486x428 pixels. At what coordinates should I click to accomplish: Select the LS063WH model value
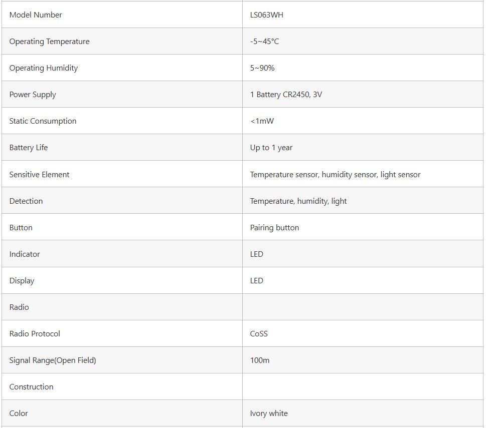tap(266, 15)
